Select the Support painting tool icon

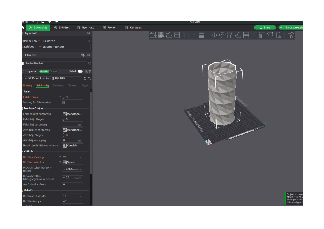pos(262,35)
